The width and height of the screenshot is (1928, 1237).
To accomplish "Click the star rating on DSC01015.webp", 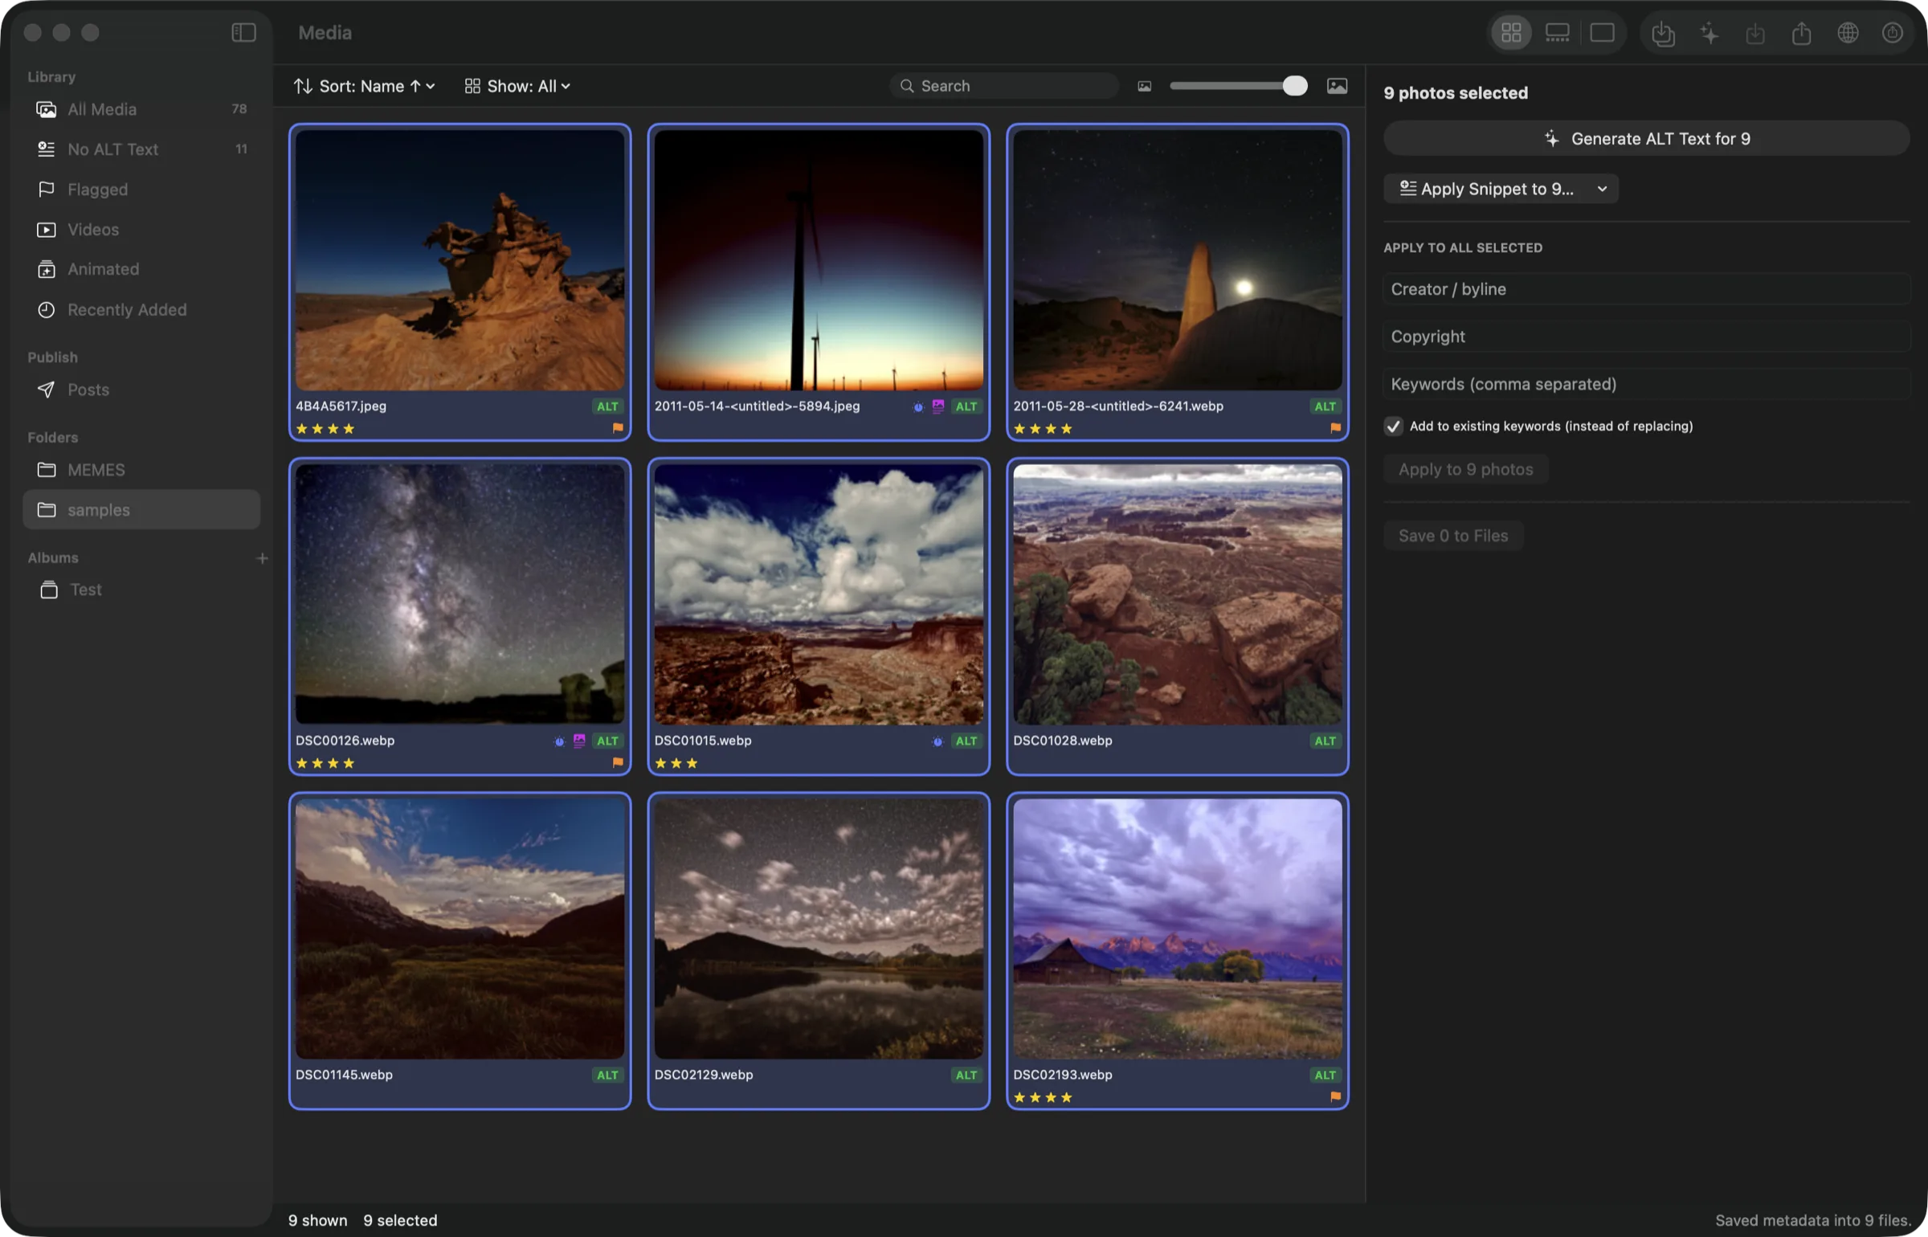I will click(676, 763).
